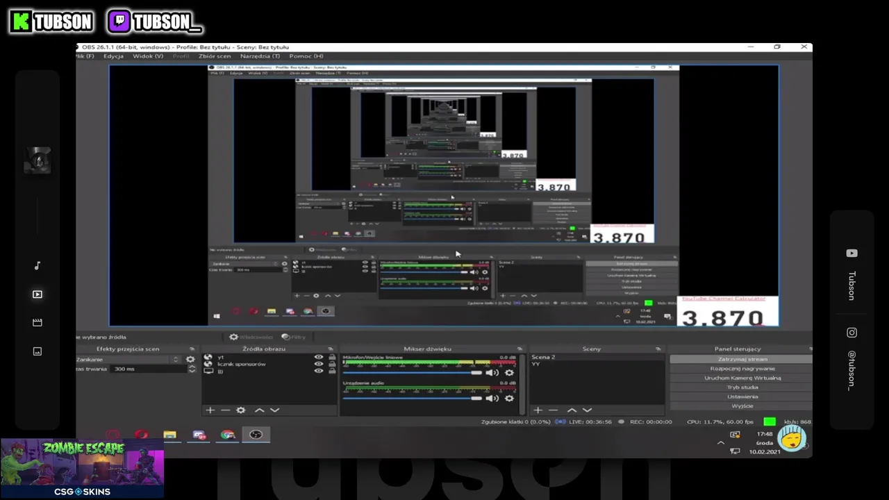
Task: Open Mikrofon/Wejście liniowe settings gear
Action: (x=509, y=373)
